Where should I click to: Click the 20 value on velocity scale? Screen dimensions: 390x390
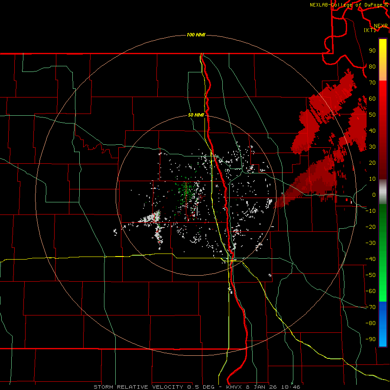[372, 162]
